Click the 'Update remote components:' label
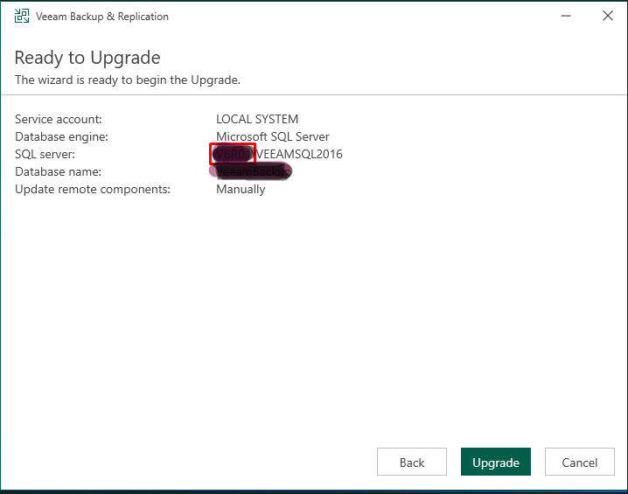The width and height of the screenshot is (628, 494). click(x=93, y=189)
